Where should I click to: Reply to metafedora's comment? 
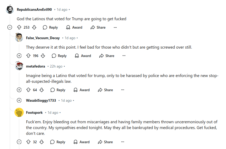click(x=58, y=90)
